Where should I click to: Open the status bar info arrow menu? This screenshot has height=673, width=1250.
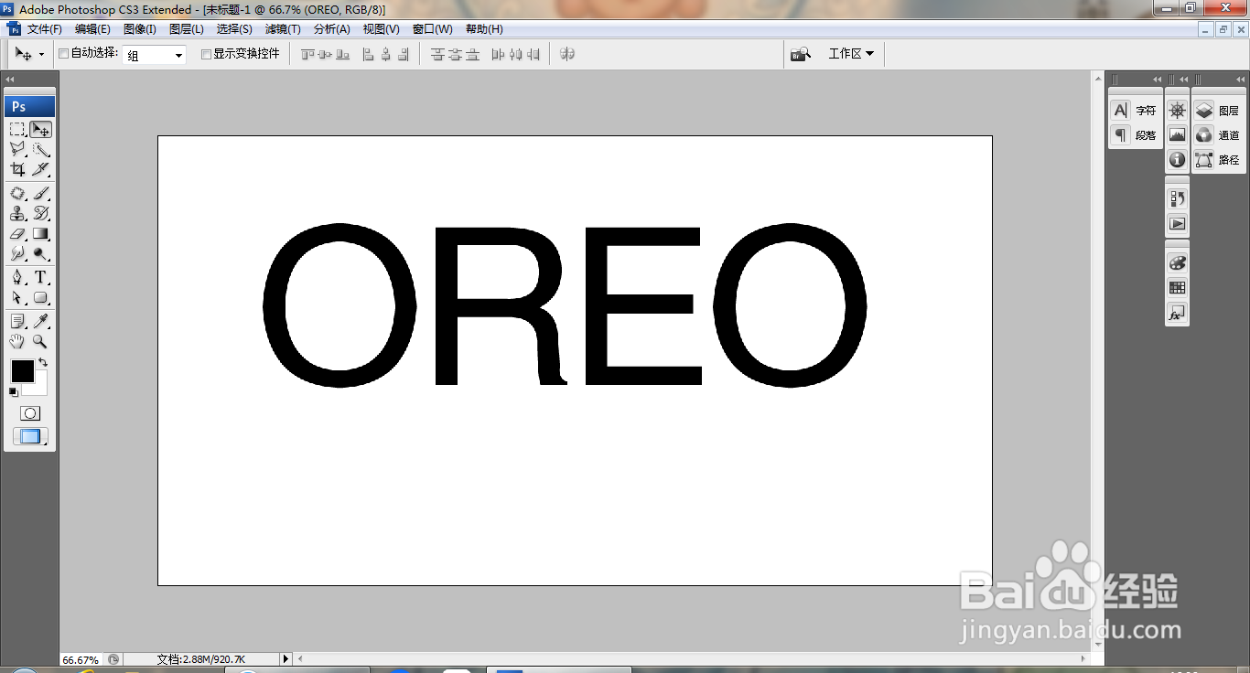click(x=286, y=658)
